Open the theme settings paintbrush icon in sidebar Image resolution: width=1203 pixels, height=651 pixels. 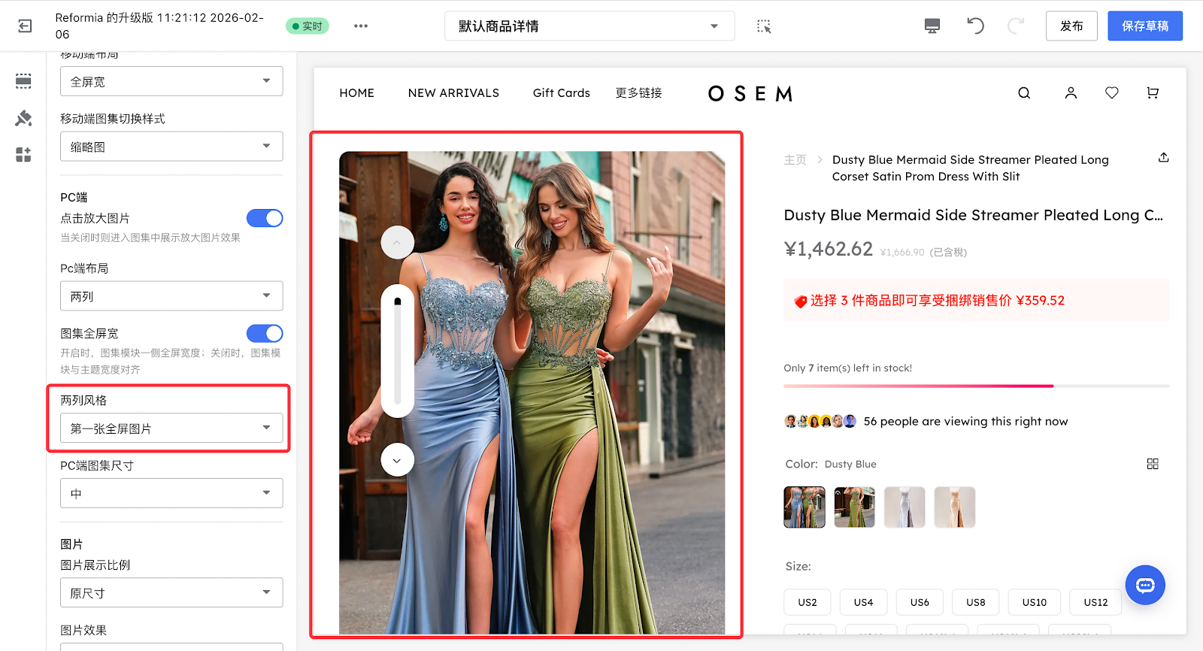[23, 118]
